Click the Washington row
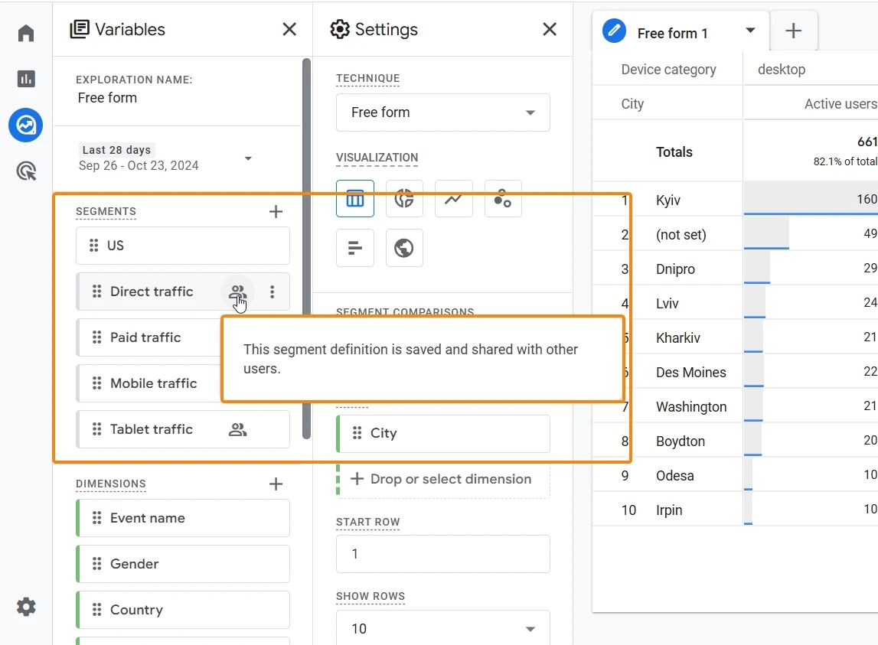Screen dimensions: 878x645 point(735,406)
